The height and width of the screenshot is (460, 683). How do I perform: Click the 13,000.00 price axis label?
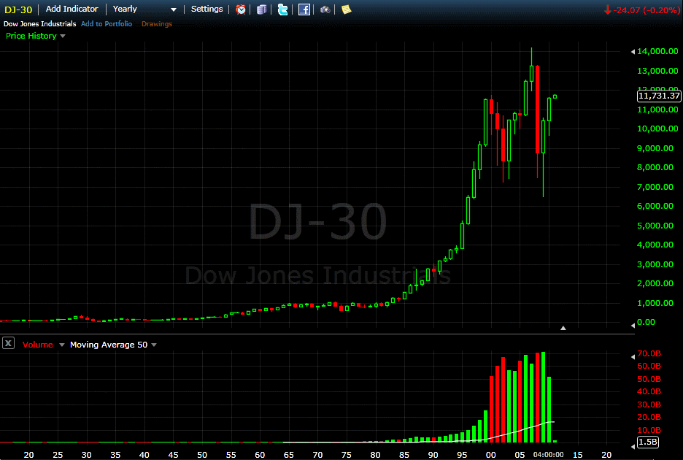click(x=657, y=71)
